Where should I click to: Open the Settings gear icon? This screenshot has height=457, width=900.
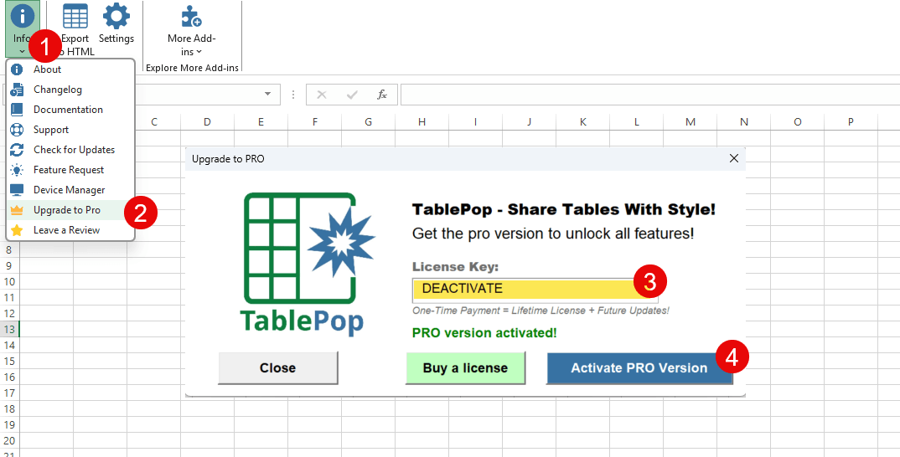click(x=116, y=16)
